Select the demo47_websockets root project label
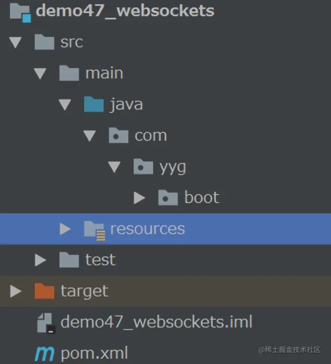This screenshot has width=331, height=364. coord(125,11)
